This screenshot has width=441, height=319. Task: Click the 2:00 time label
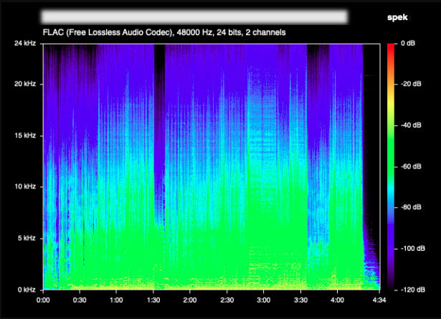point(190,300)
